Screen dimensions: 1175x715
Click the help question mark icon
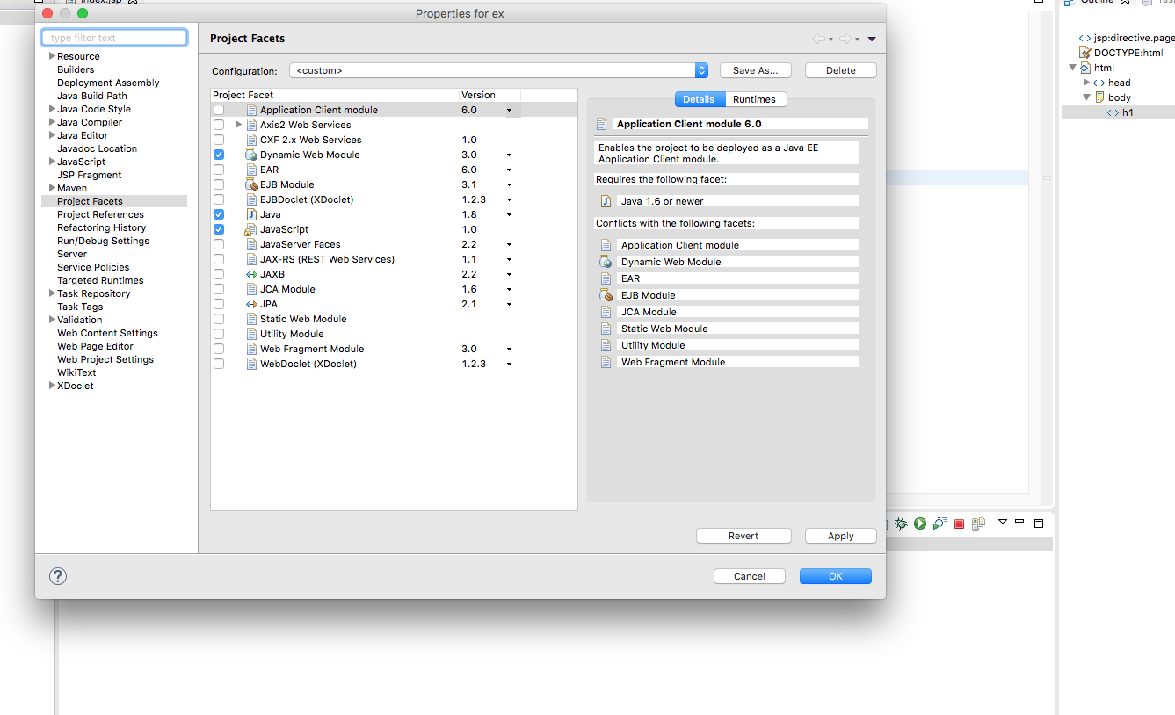58,576
